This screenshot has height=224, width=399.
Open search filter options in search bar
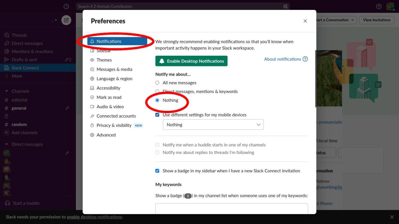285,6
